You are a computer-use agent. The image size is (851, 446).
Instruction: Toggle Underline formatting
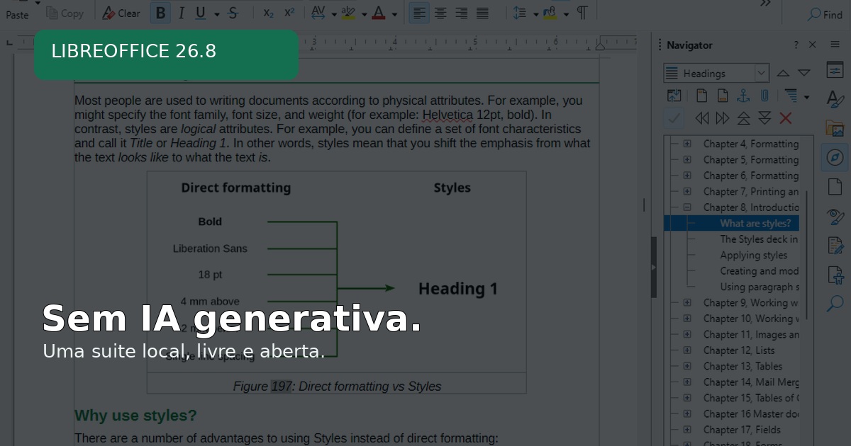point(199,13)
